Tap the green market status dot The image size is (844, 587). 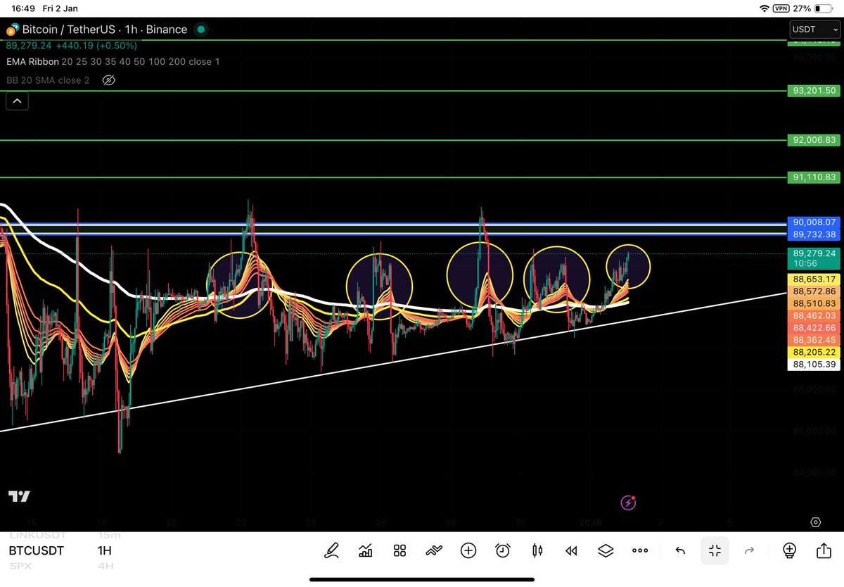pos(201,30)
